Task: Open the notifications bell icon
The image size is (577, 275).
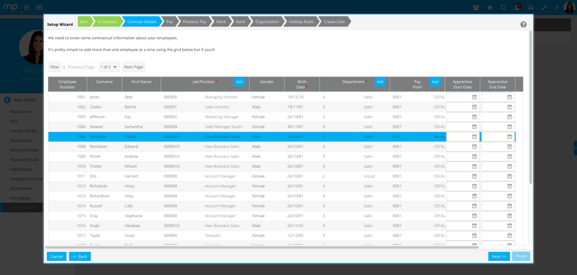Action: coord(517,8)
